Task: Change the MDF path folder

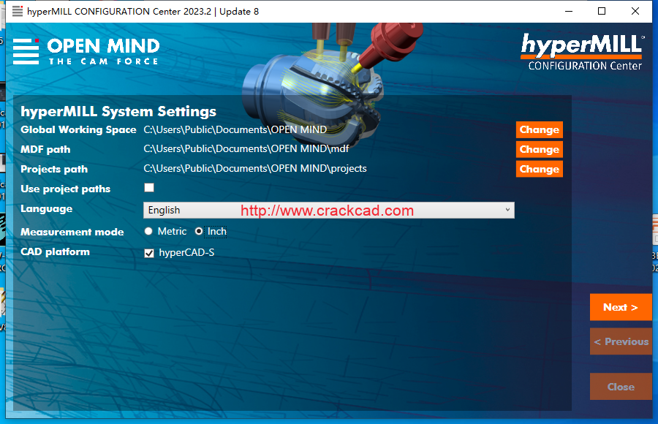Action: (x=540, y=149)
